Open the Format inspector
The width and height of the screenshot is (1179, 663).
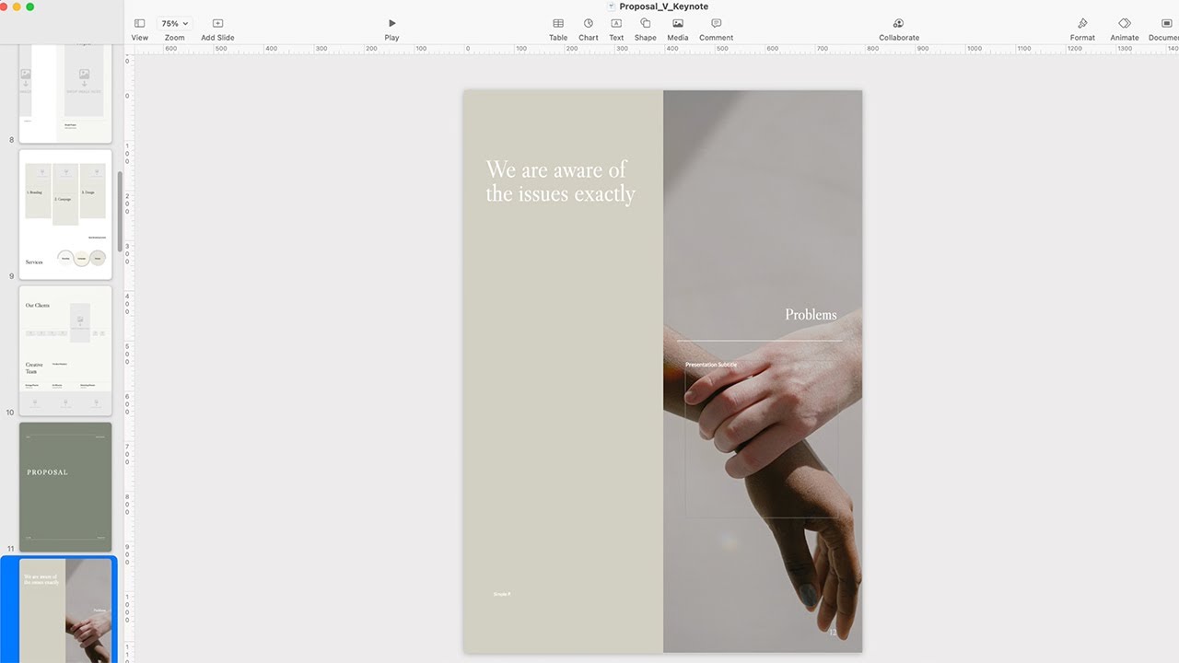[1082, 23]
